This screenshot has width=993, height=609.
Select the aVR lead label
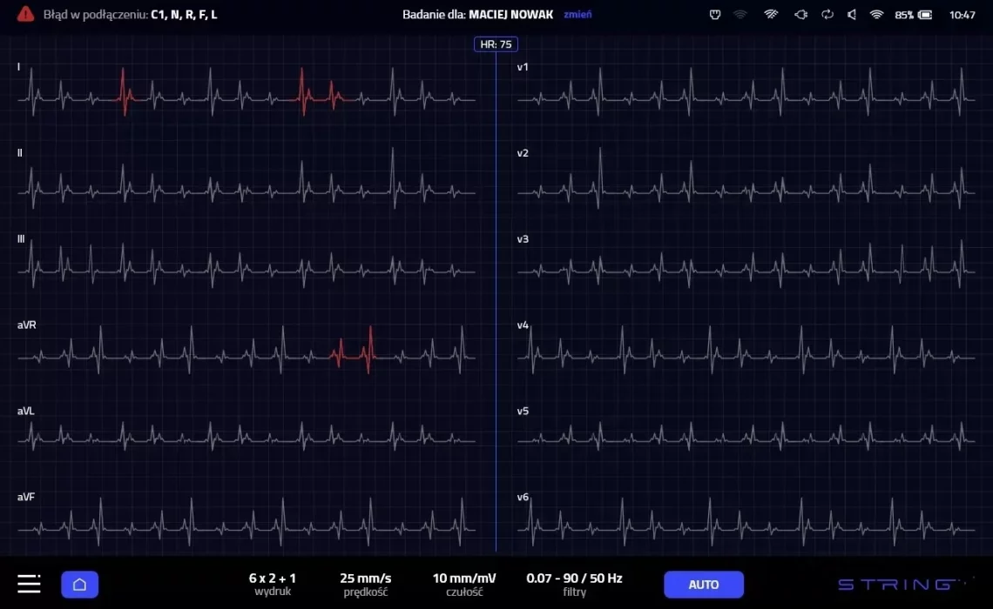(27, 325)
